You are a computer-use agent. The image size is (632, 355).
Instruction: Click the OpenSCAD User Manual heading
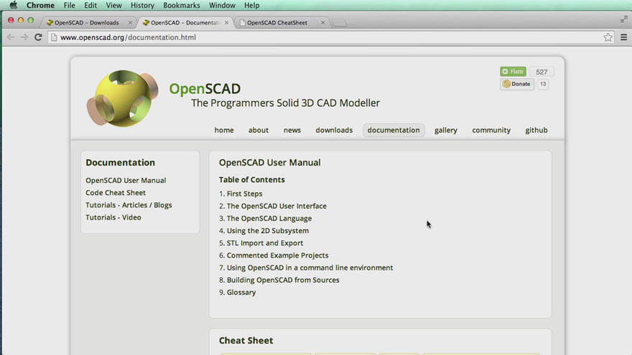[x=269, y=163]
